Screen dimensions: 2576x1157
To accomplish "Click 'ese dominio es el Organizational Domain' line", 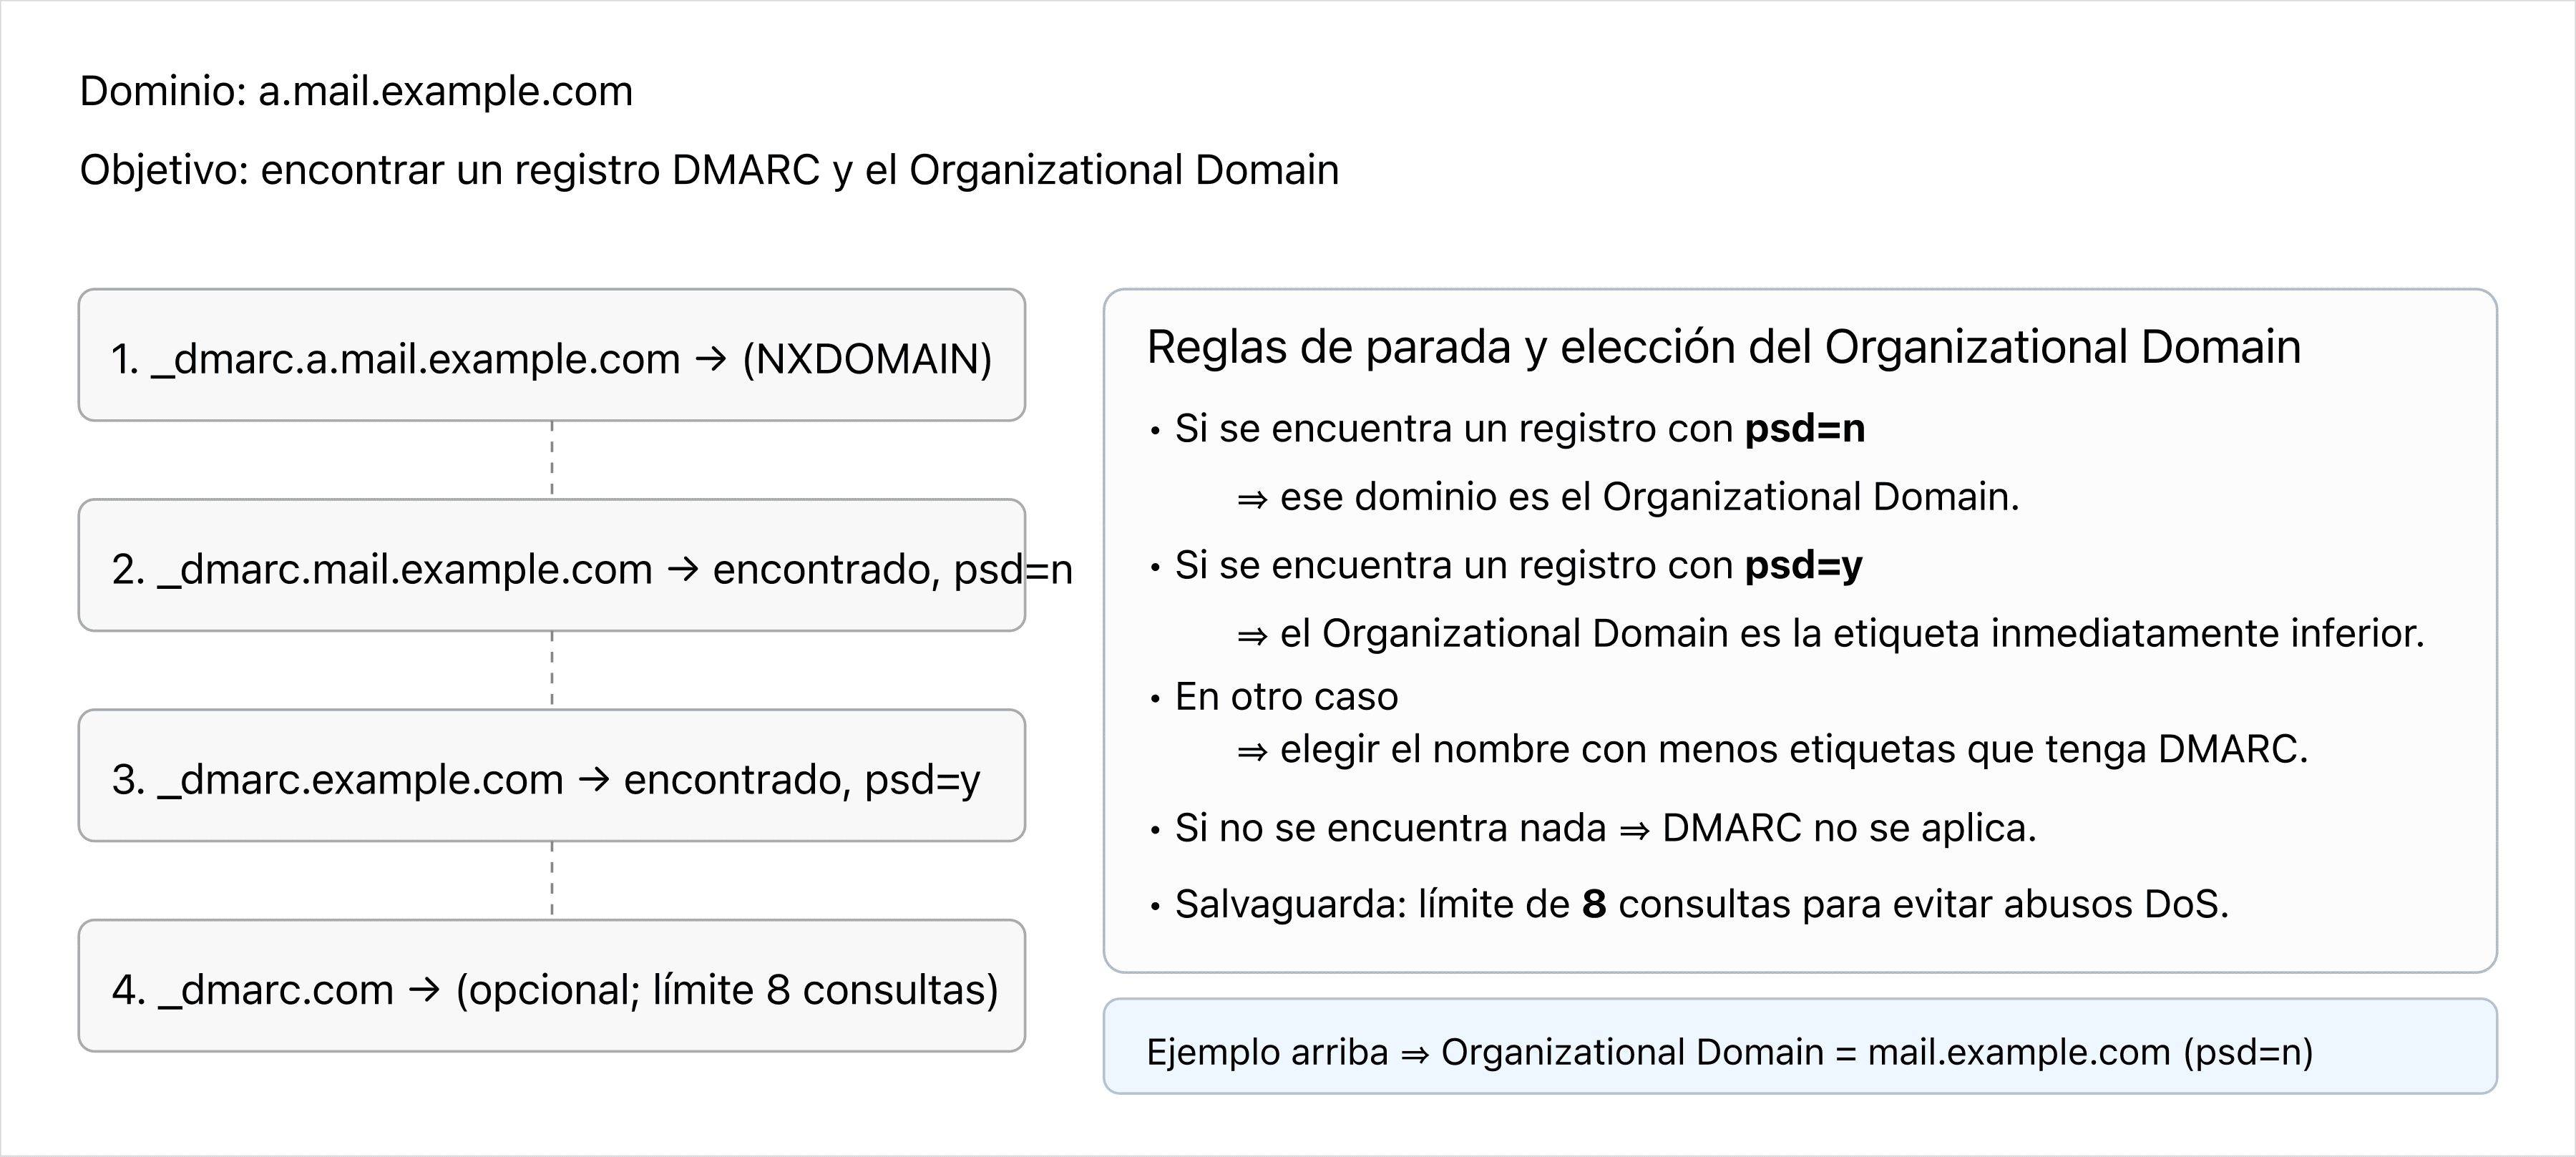I will coord(1648,497).
